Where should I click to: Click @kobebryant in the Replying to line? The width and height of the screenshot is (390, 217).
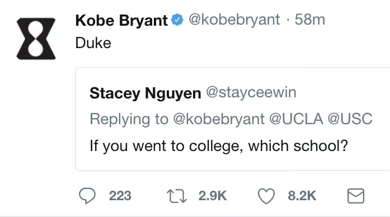219,119
